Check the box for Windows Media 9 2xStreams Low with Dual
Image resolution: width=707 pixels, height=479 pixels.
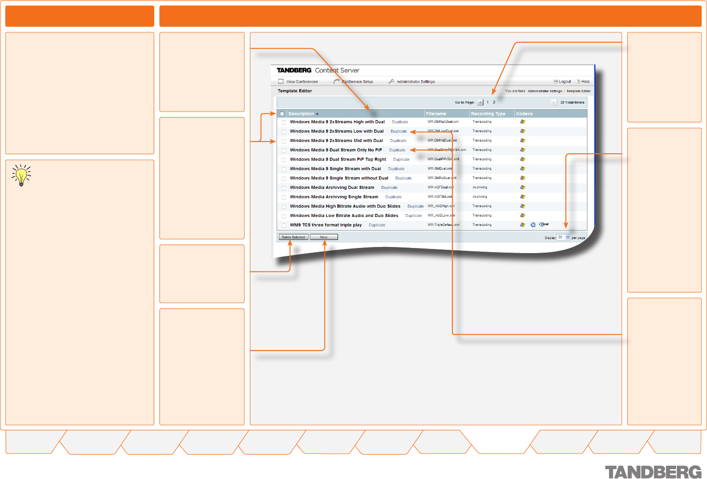coord(284,132)
